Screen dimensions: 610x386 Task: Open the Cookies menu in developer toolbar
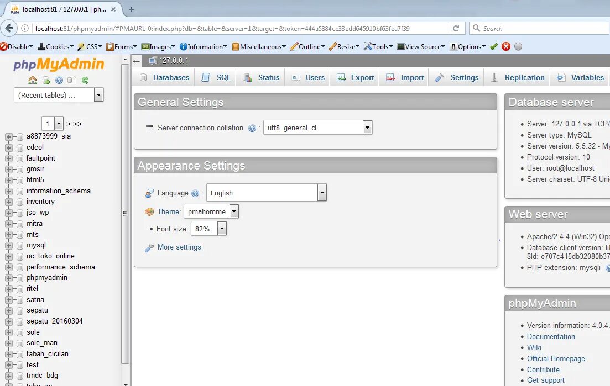tap(55, 46)
